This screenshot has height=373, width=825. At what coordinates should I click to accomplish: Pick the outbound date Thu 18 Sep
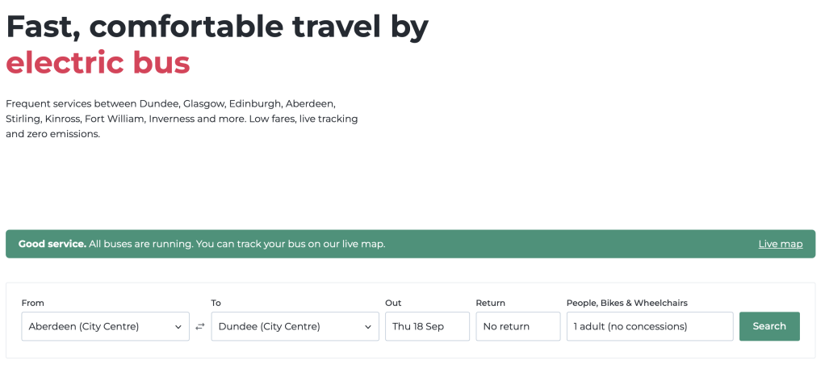427,327
